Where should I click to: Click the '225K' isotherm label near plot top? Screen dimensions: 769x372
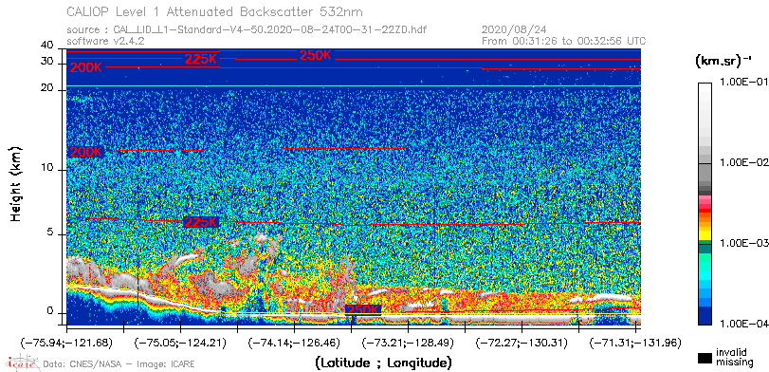(x=201, y=60)
